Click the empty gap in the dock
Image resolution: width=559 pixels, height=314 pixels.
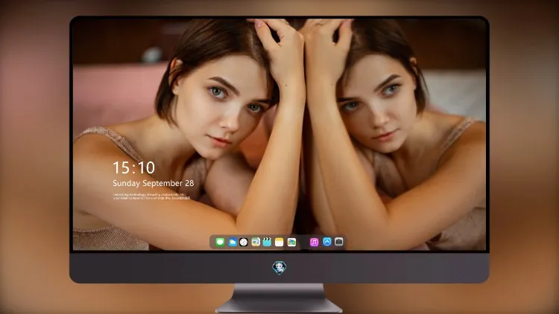point(303,243)
